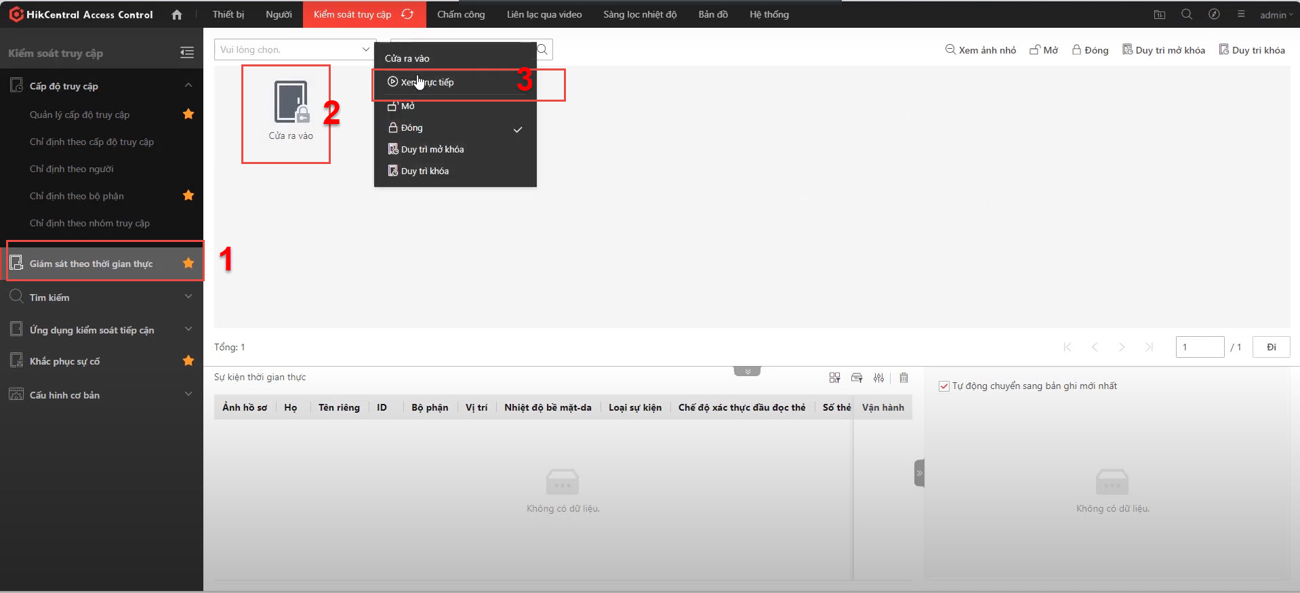Viewport: 1300px width, 593px height.
Task: Click the Cửa ra vào door icon
Action: (291, 103)
